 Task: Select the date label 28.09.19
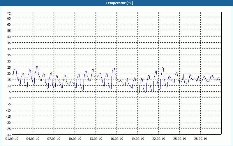[200, 139]
